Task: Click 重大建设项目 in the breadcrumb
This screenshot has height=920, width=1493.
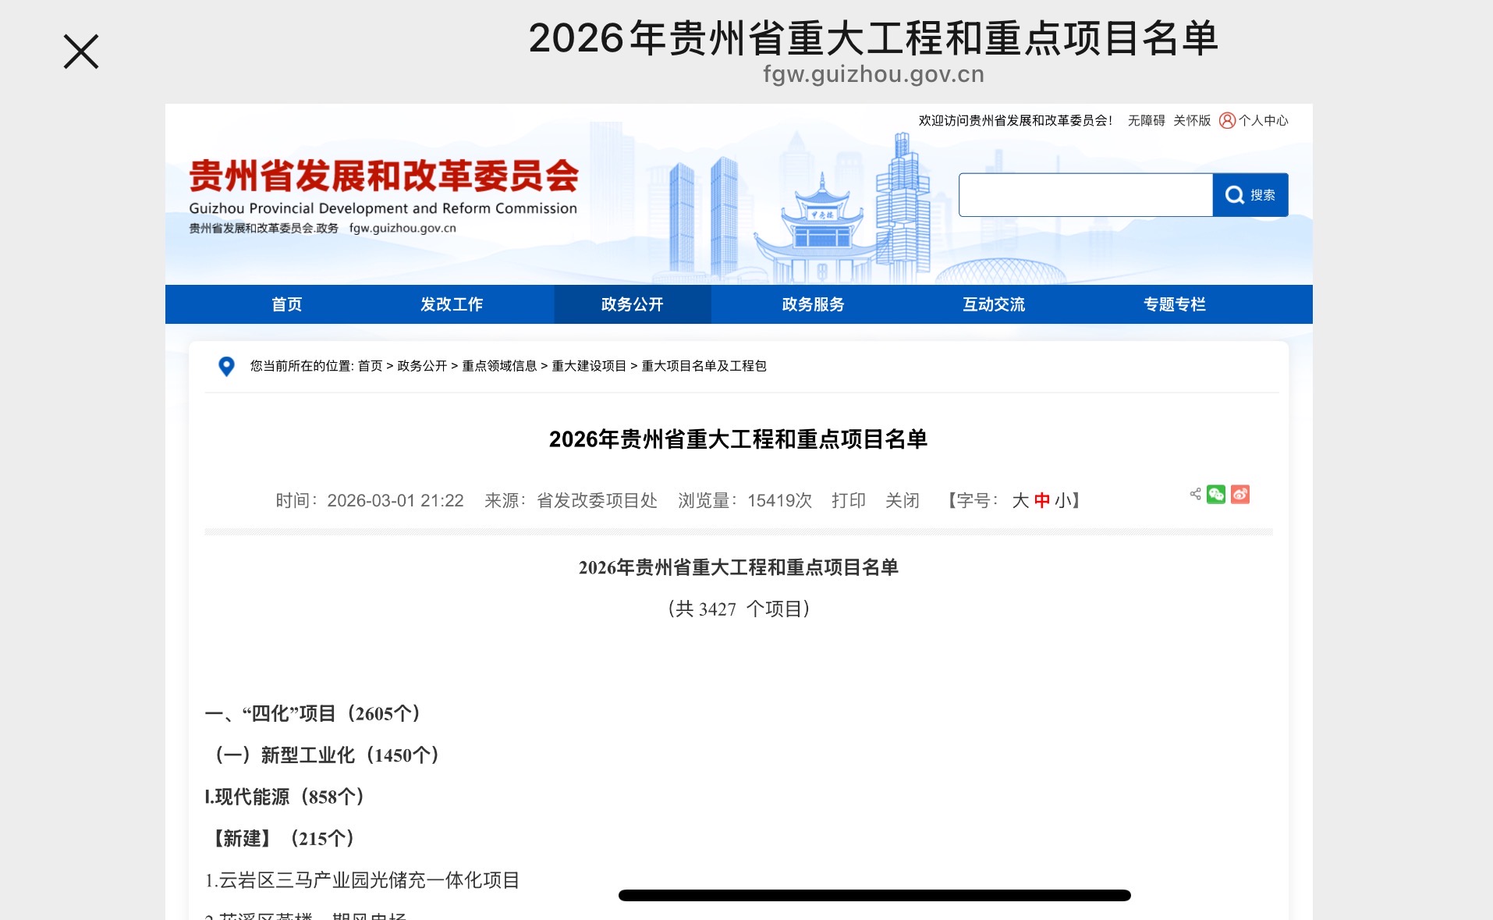Action: (x=589, y=366)
